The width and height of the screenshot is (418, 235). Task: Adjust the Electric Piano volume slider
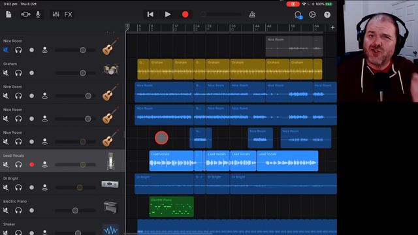click(x=75, y=210)
